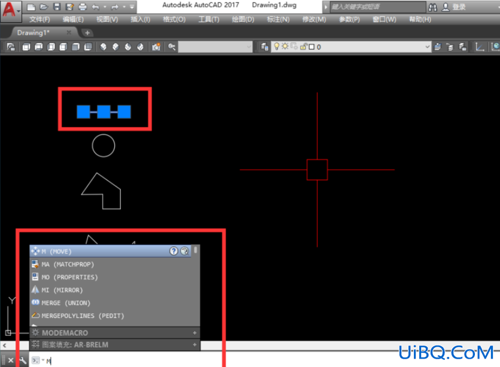Select the sixth view cube icon in toolbar
Image resolution: width=500 pixels, height=367 pixels.
coord(88,47)
